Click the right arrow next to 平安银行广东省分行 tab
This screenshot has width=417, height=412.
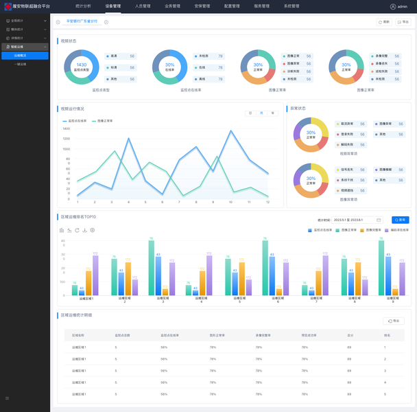[106, 22]
